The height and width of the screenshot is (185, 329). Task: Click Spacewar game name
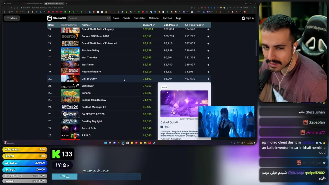[87, 86]
